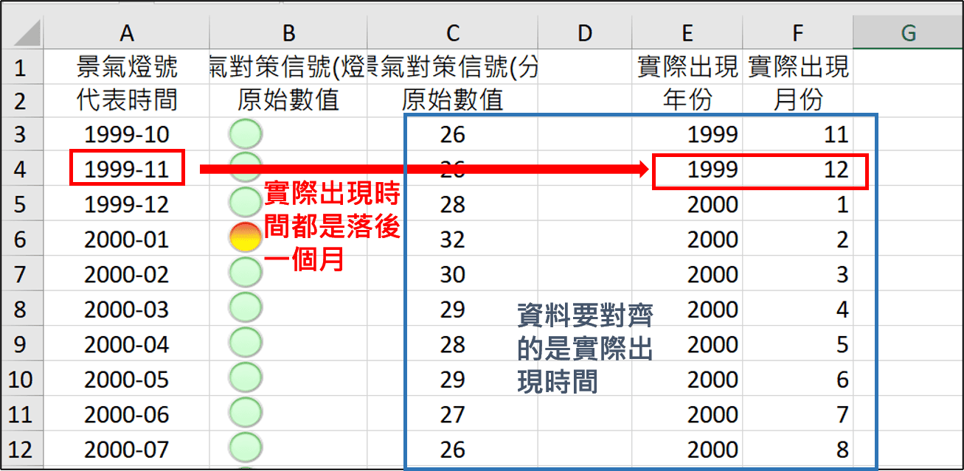Click the green light icon in row 8
The width and height of the screenshot is (964, 471).
tap(246, 309)
